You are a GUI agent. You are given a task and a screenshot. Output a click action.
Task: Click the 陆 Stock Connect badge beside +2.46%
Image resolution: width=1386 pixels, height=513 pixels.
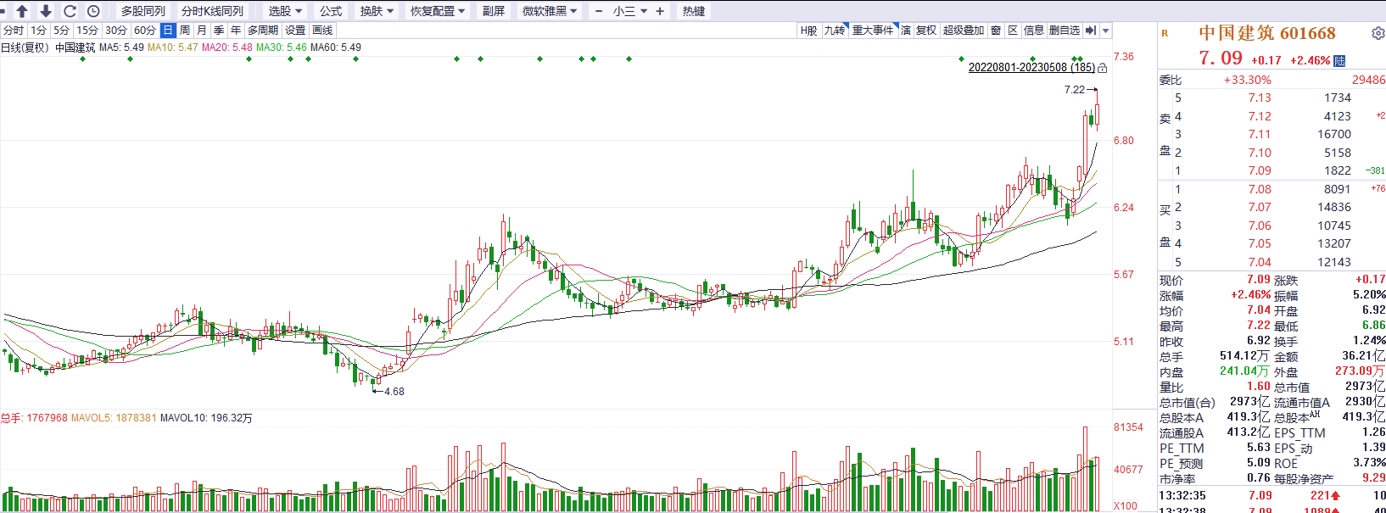pos(1339,61)
